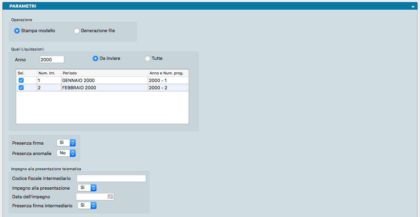Select Da inviare liquidations filter
This screenshot has height=217, width=420.
click(95, 58)
